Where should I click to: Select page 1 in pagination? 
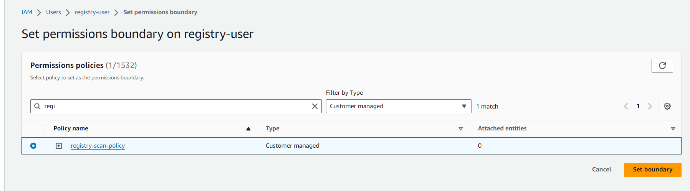(x=638, y=106)
